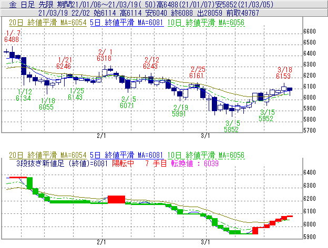Click the 21/03/19 22/02 timestamp text
The width and height of the screenshot is (328, 248).
64,13
